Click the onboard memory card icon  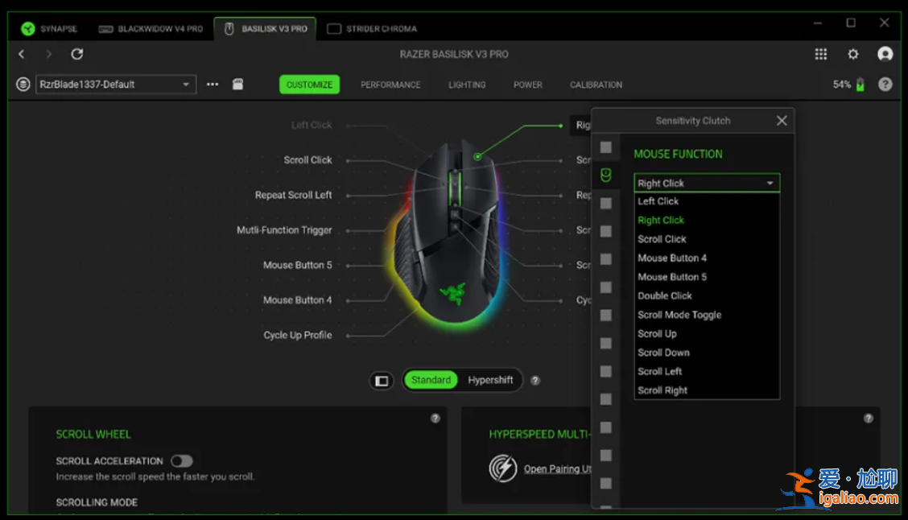[x=237, y=85]
